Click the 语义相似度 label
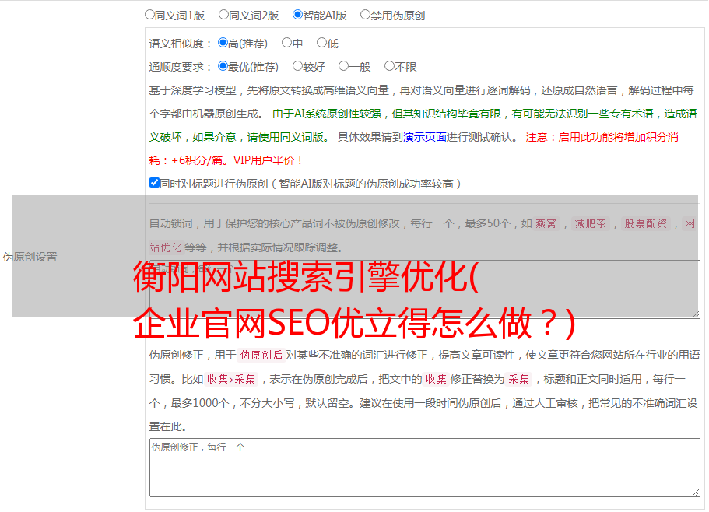Viewport: 709px width, 512px height. pos(181,44)
